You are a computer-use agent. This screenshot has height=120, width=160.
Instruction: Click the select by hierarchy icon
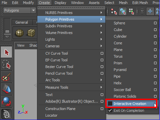[x=114, y=11]
